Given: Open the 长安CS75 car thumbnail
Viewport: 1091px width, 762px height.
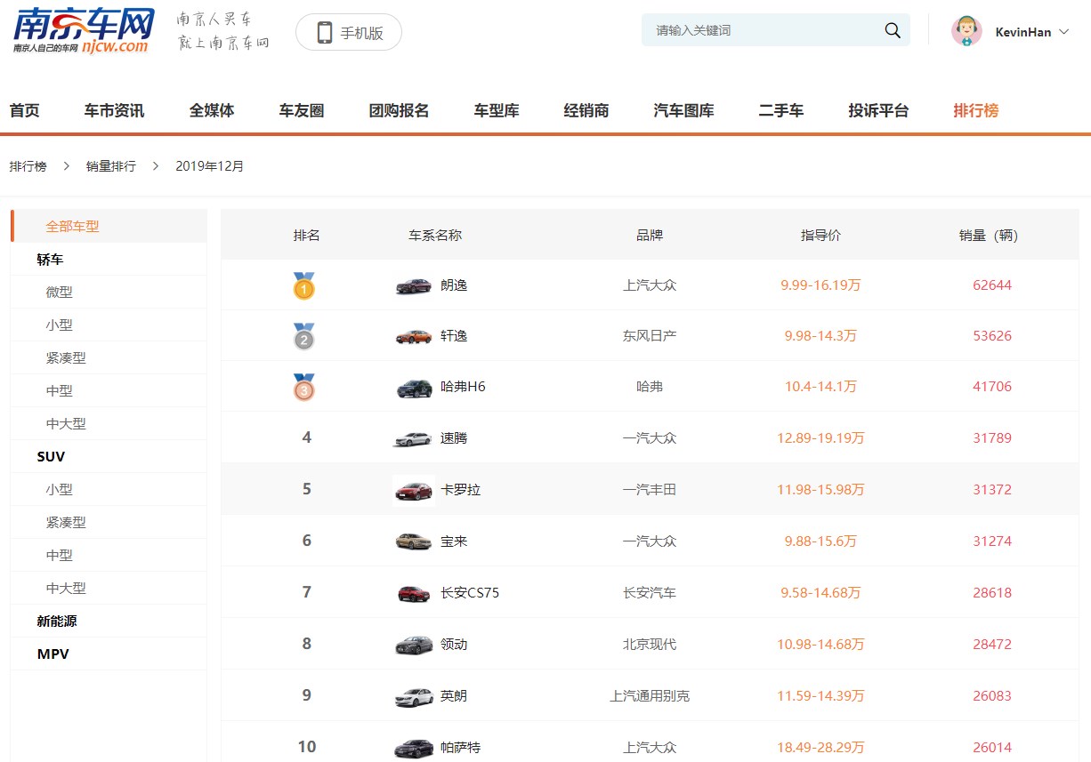Looking at the screenshot, I should [414, 593].
